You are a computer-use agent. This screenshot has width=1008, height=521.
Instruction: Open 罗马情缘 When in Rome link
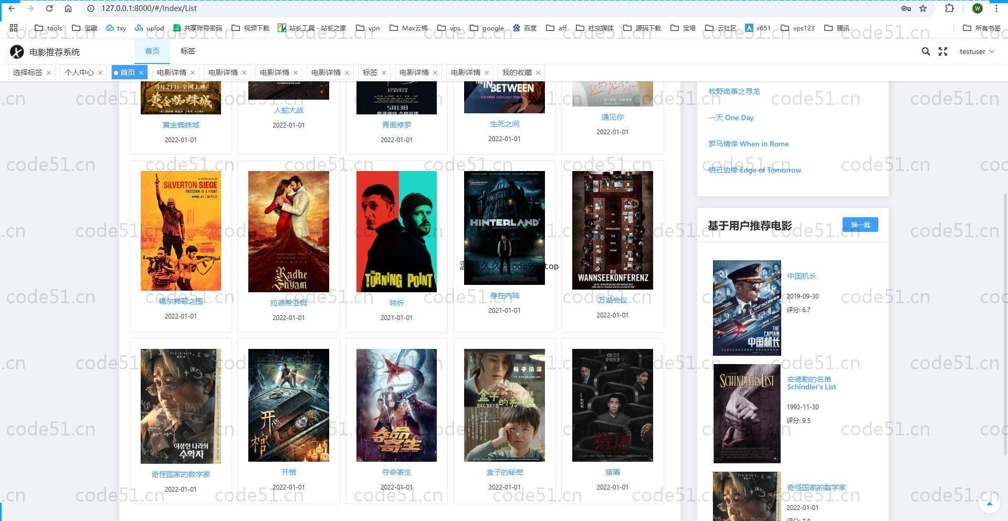pyautogui.click(x=748, y=144)
